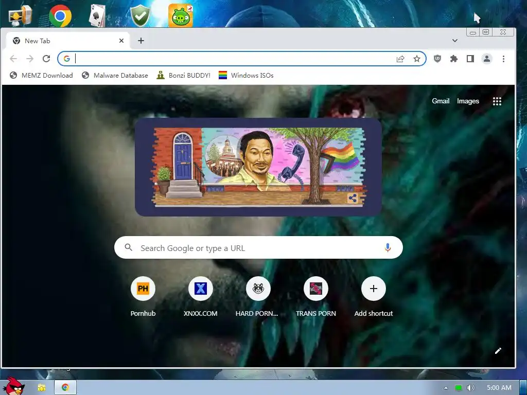Image resolution: width=527 pixels, height=395 pixels.
Task: Open the yellow taskbar icon beside Start
Action: [x=41, y=388]
